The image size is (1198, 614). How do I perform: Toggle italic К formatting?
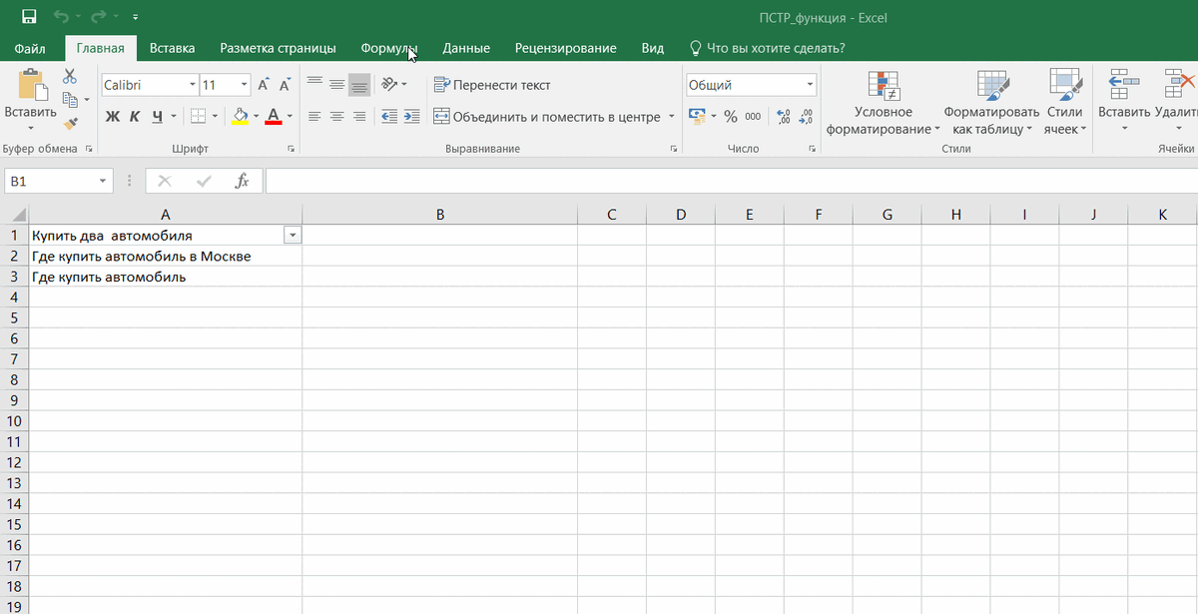[x=135, y=117]
